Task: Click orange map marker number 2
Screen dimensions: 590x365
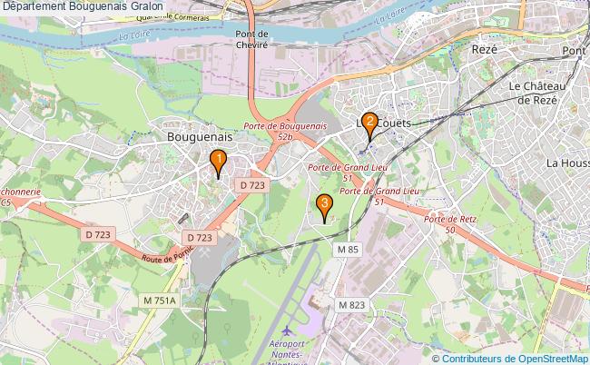Action: (369, 126)
